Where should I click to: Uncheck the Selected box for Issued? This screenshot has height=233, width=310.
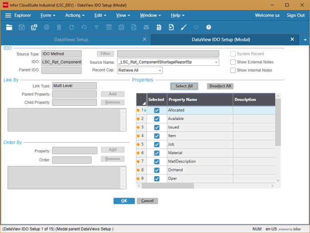(157, 128)
